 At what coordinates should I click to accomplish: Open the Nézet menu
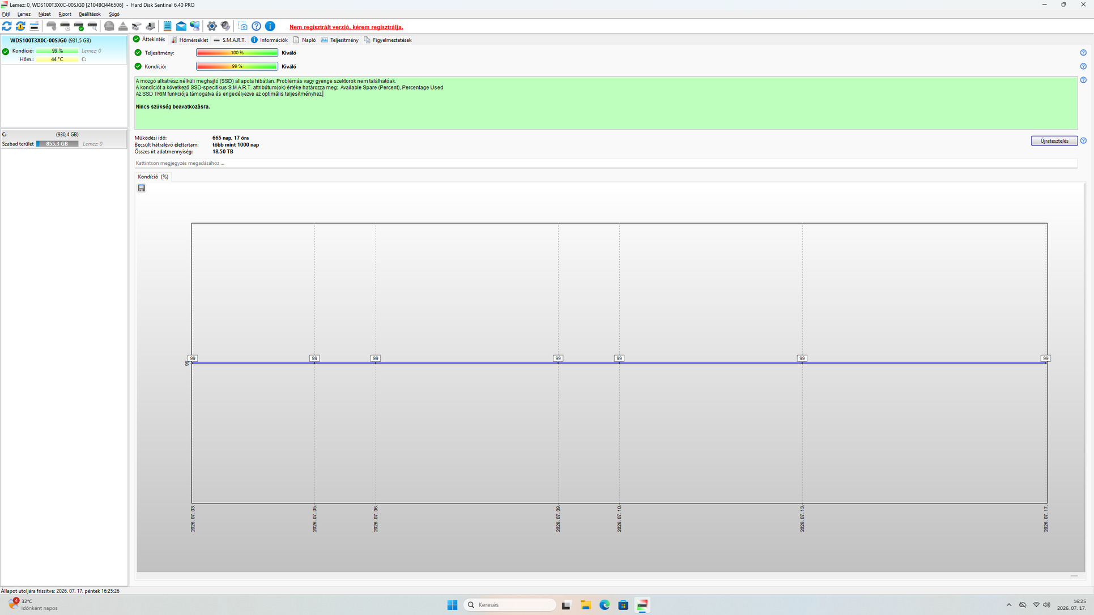point(44,14)
